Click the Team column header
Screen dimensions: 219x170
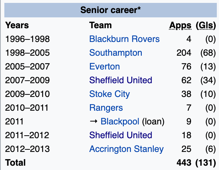click(x=100, y=25)
